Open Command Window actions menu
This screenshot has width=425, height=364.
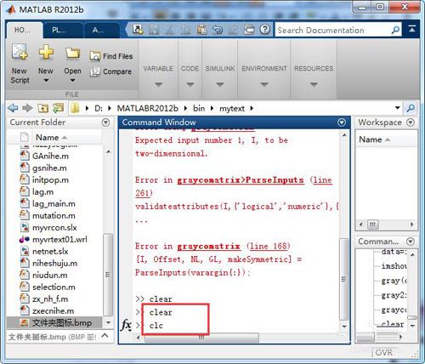342,122
